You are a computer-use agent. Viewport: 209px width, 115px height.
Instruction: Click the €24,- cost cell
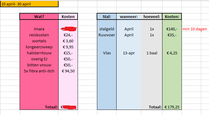click(68, 35)
